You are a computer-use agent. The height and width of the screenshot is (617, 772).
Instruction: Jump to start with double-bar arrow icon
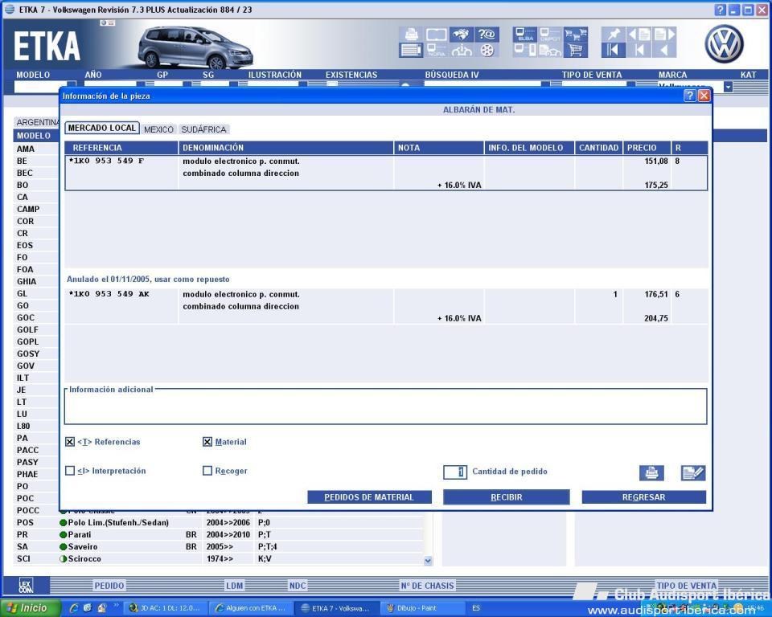[614, 50]
